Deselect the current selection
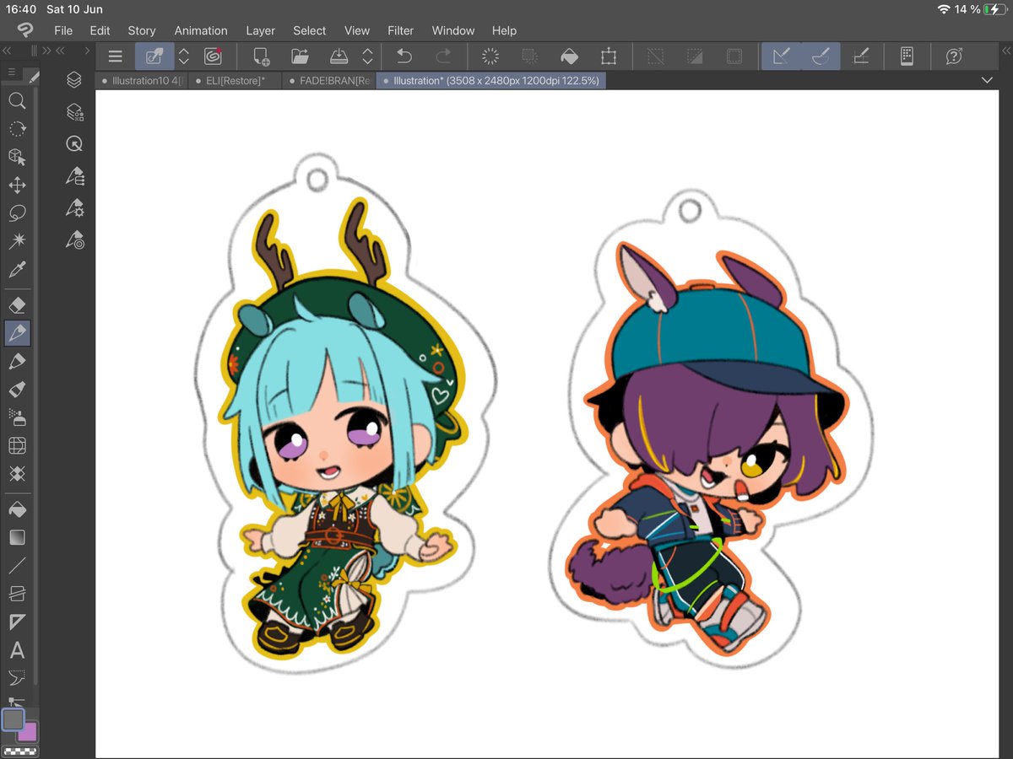This screenshot has height=759, width=1013. 655,57
